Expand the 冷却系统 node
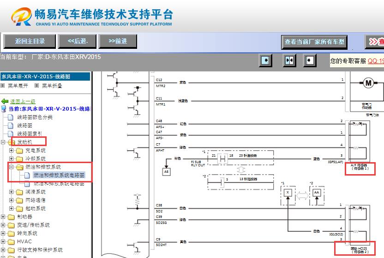Screen dimensions: 384x258 pos(11,158)
